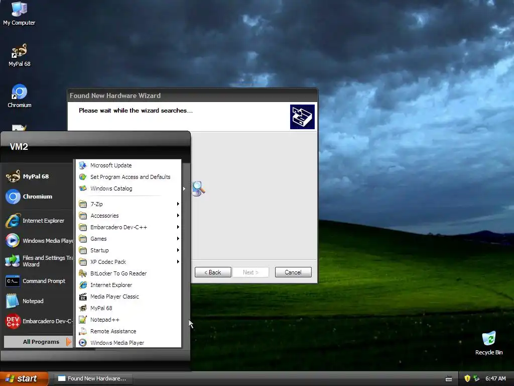
Task: Expand the XP Codec Pack folder
Action: click(128, 262)
